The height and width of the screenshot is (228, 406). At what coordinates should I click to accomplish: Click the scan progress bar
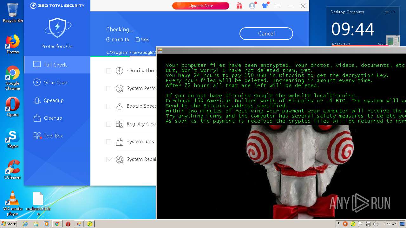(123, 56)
